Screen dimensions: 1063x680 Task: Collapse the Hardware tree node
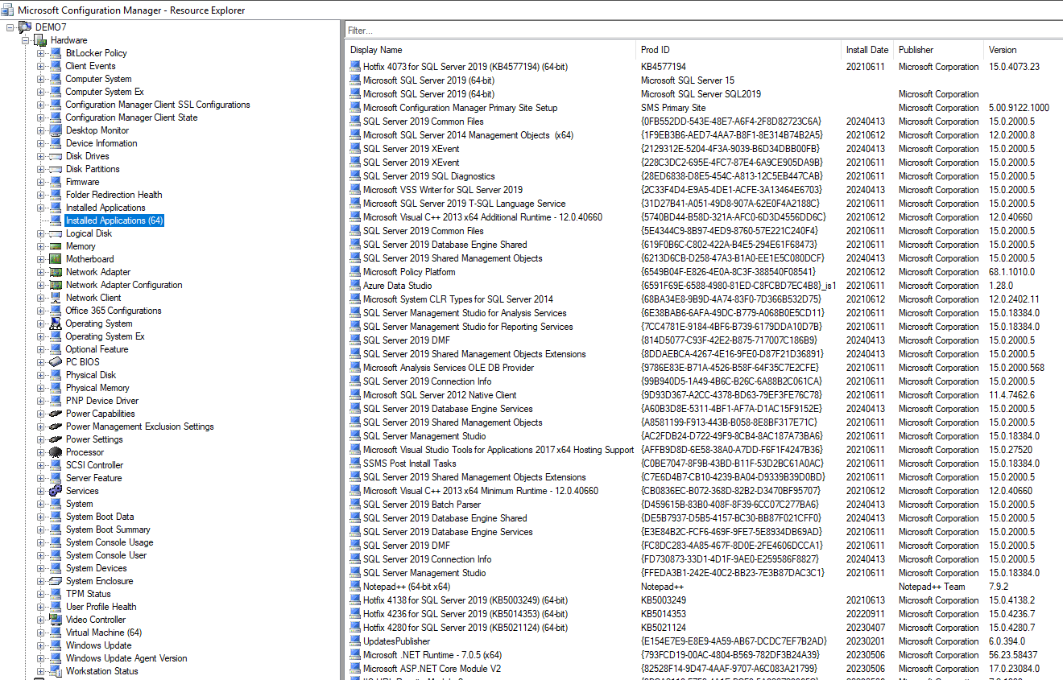coord(26,40)
